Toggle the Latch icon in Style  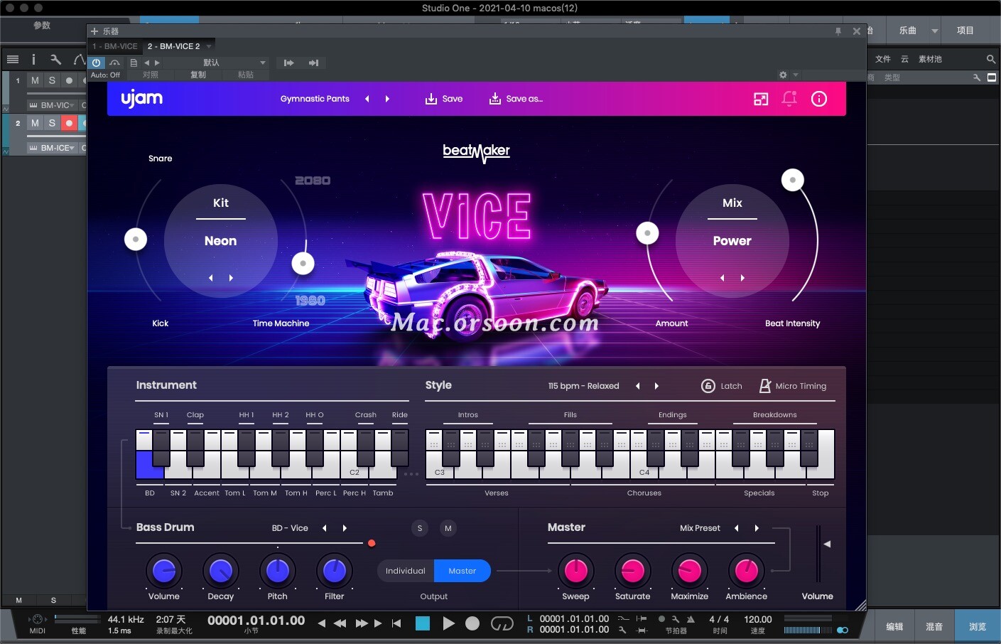708,386
